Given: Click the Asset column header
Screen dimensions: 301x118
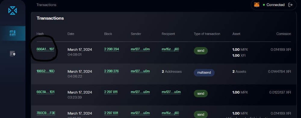Looking at the screenshot, I should 236,34.
